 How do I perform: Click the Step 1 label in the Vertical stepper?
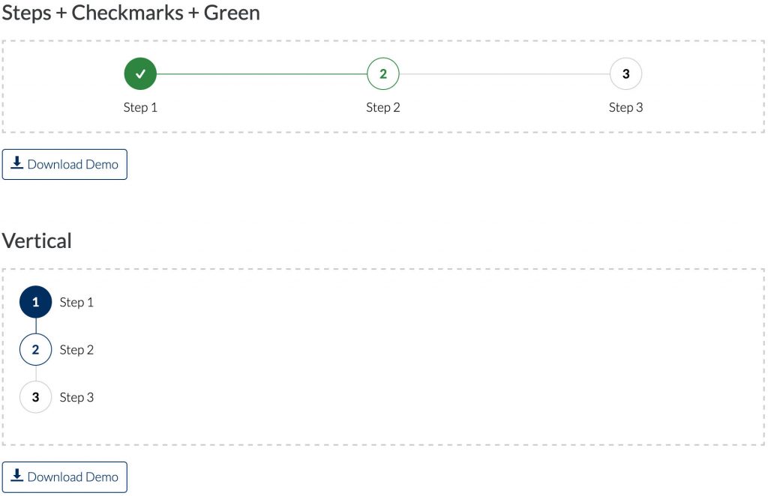pos(76,303)
